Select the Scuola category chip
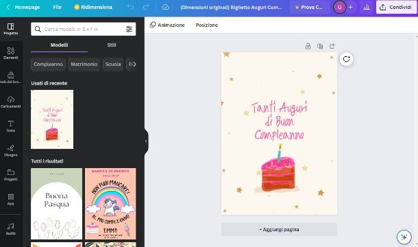 pyautogui.click(x=113, y=64)
